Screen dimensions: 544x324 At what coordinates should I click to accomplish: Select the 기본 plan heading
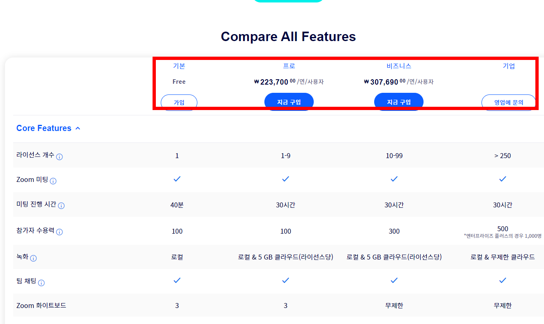[179, 66]
